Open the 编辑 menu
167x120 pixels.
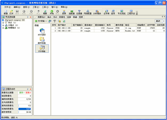click(x=17, y=7)
